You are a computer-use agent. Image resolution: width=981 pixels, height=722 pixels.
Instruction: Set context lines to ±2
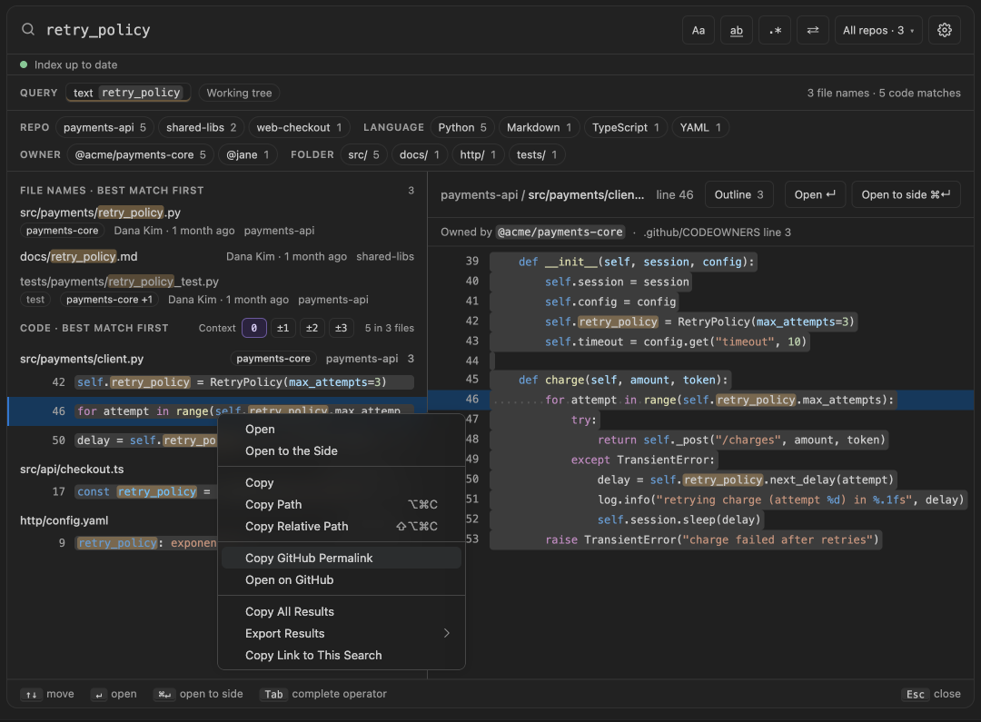[x=312, y=328]
